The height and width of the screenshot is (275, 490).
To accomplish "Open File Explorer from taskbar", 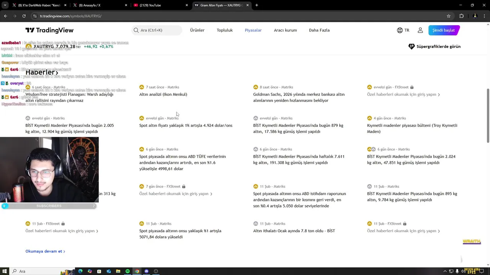I will (118, 271).
